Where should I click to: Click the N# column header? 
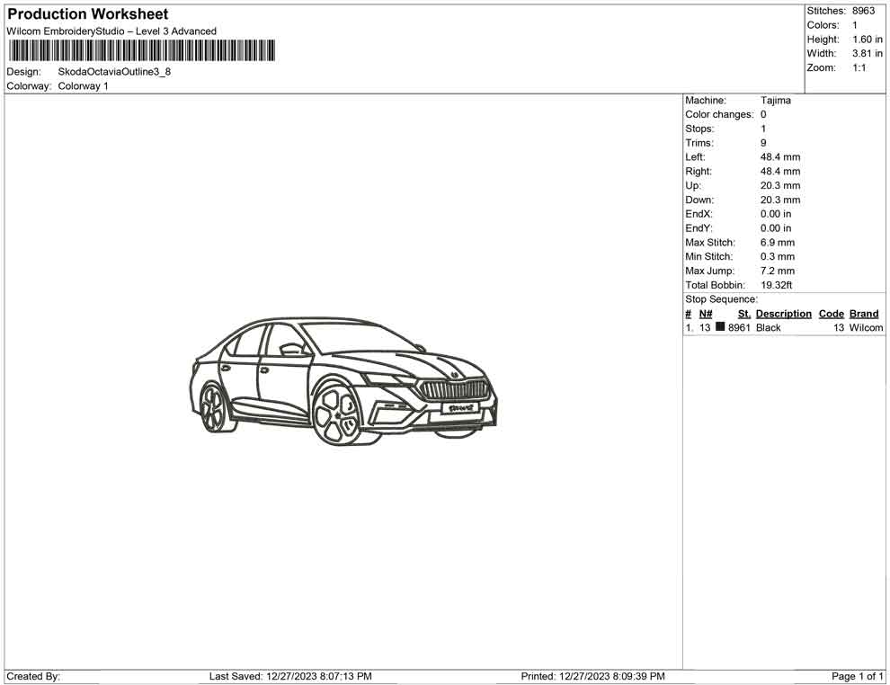[x=706, y=314]
